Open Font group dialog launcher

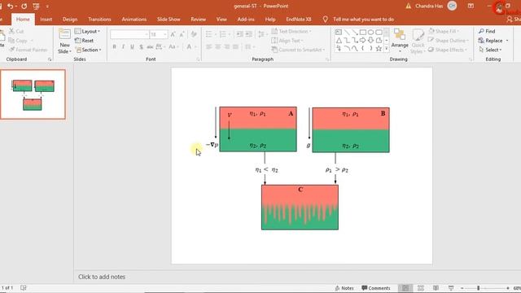[198, 59]
